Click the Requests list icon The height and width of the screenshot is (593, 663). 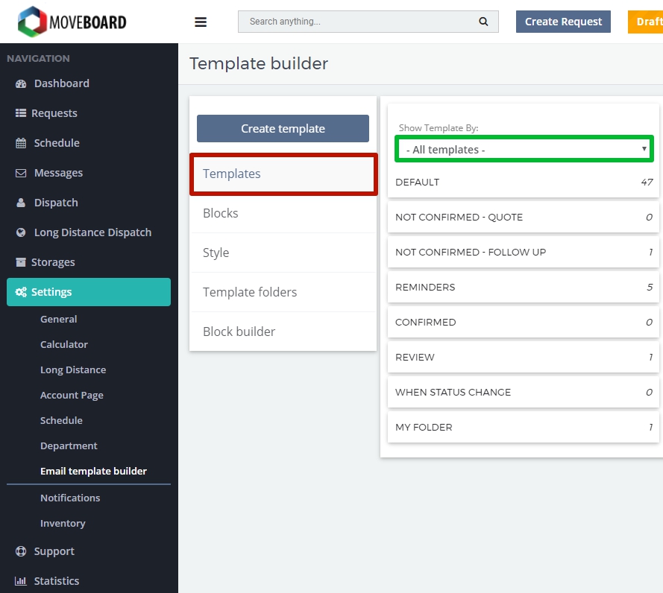(21, 113)
